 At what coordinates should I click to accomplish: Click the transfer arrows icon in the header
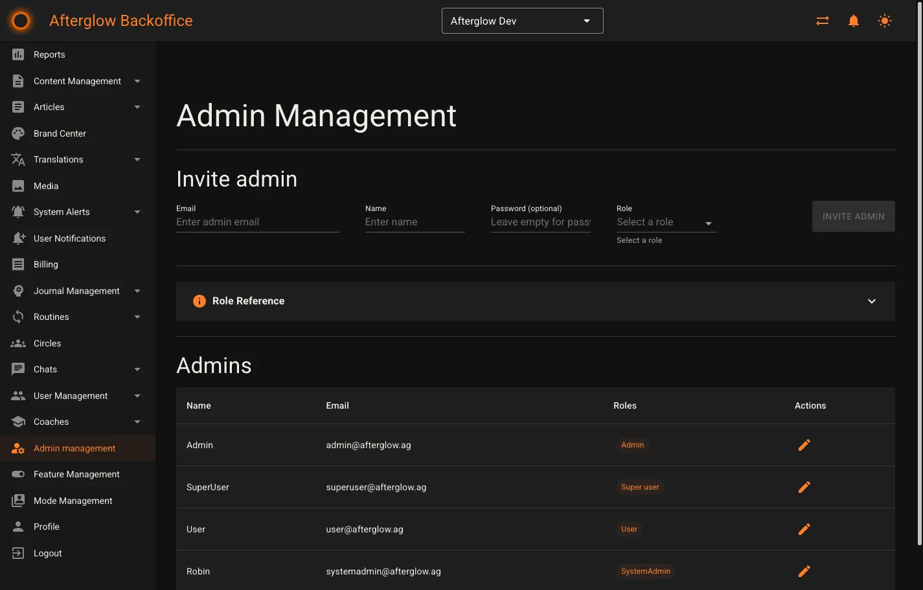tap(822, 20)
